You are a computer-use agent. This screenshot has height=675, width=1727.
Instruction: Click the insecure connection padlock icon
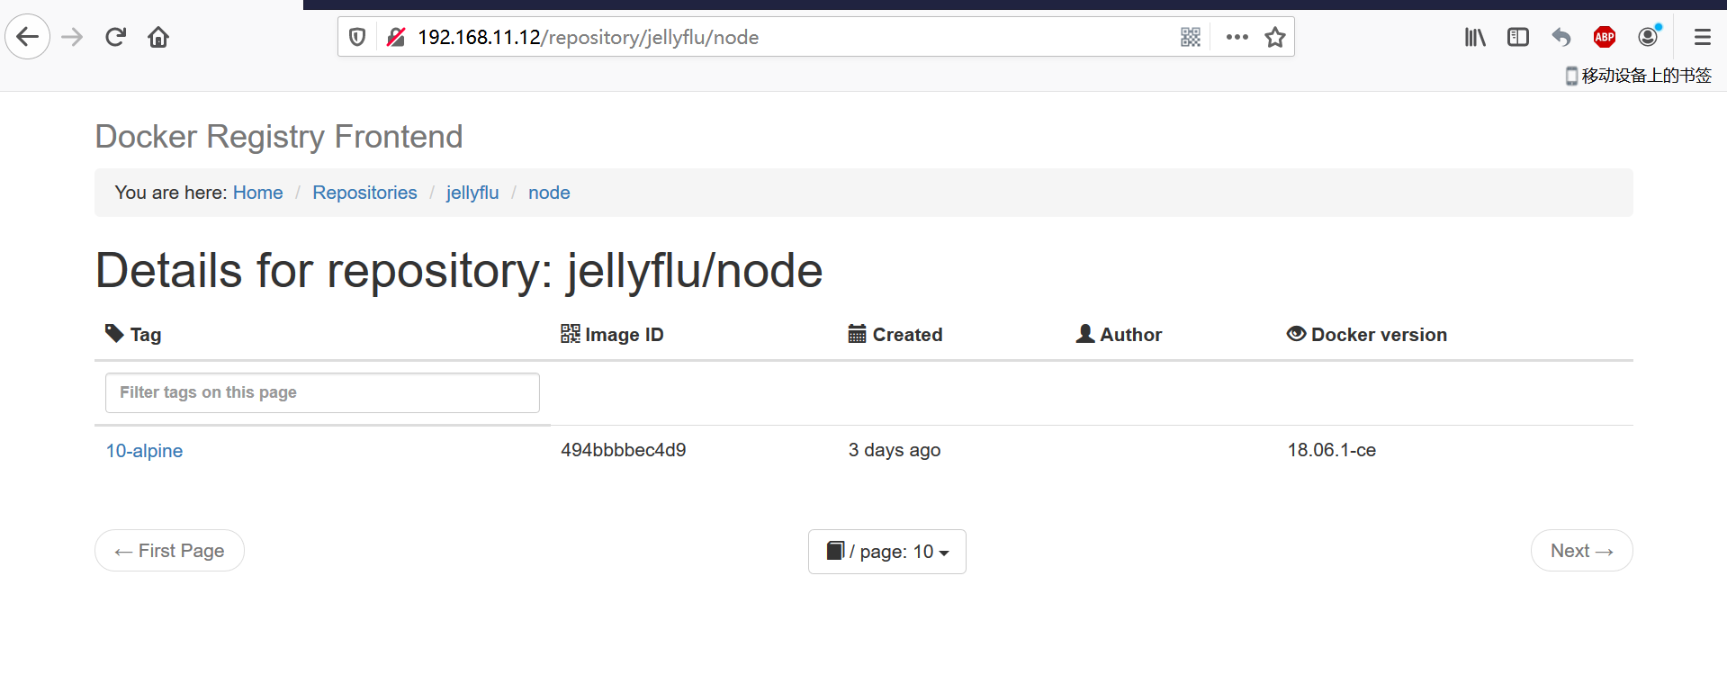tap(396, 37)
